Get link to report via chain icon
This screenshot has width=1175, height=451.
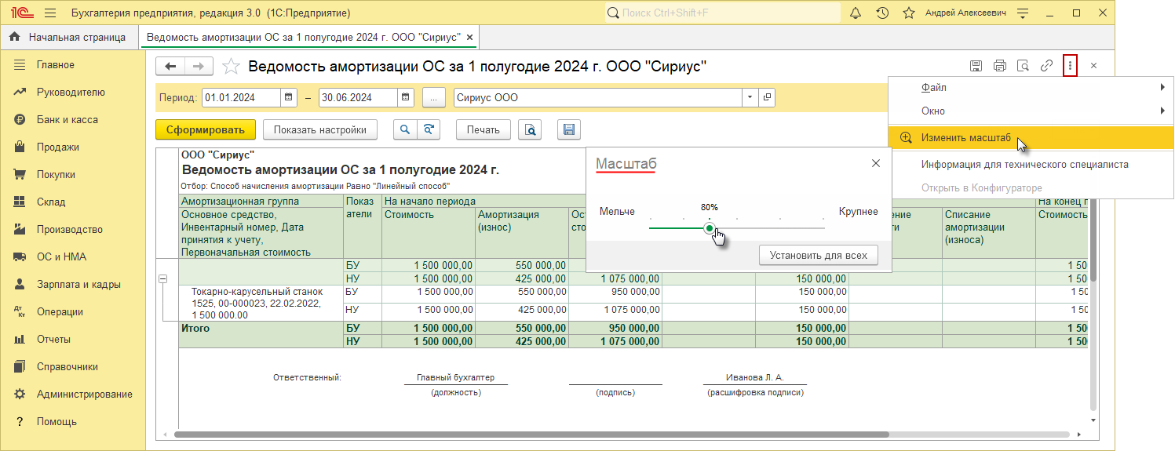pyautogui.click(x=1046, y=66)
